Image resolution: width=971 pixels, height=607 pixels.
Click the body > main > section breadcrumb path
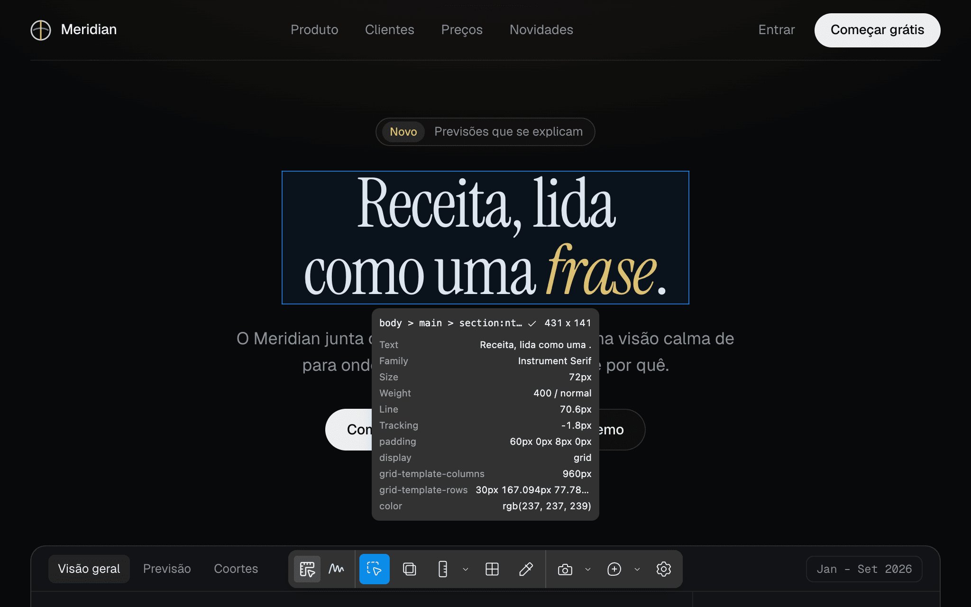tap(450, 323)
